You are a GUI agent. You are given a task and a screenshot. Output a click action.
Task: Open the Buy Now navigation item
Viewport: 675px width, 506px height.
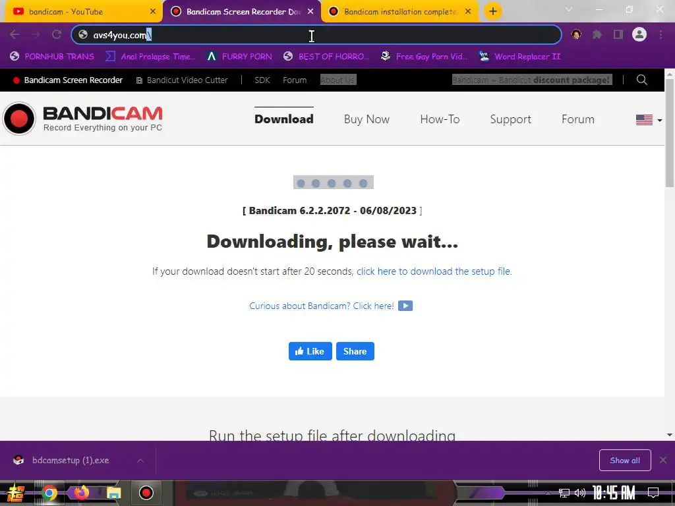click(367, 119)
